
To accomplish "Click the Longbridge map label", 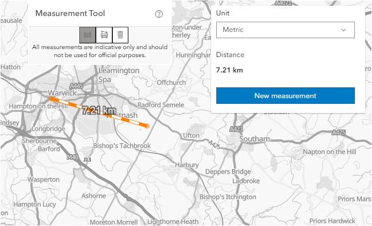I will (x=48, y=128).
